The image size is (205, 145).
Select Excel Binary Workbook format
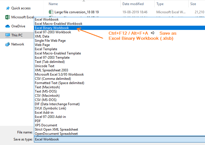pos(120,28)
